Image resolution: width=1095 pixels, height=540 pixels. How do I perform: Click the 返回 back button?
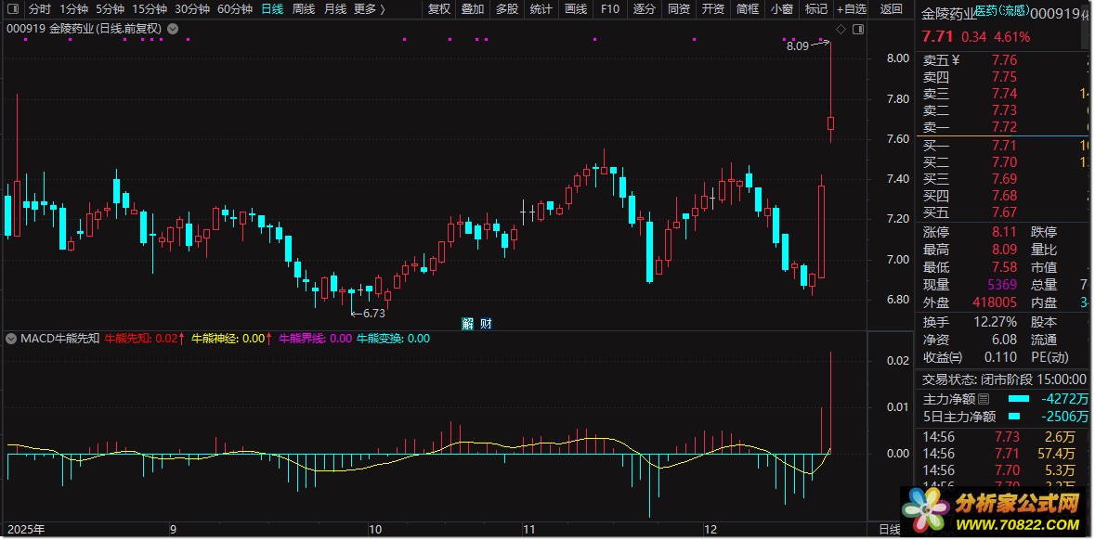(891, 9)
